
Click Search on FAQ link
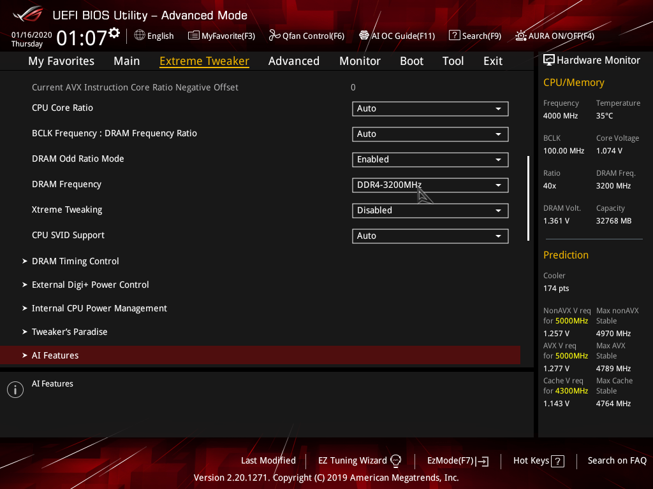pyautogui.click(x=617, y=461)
